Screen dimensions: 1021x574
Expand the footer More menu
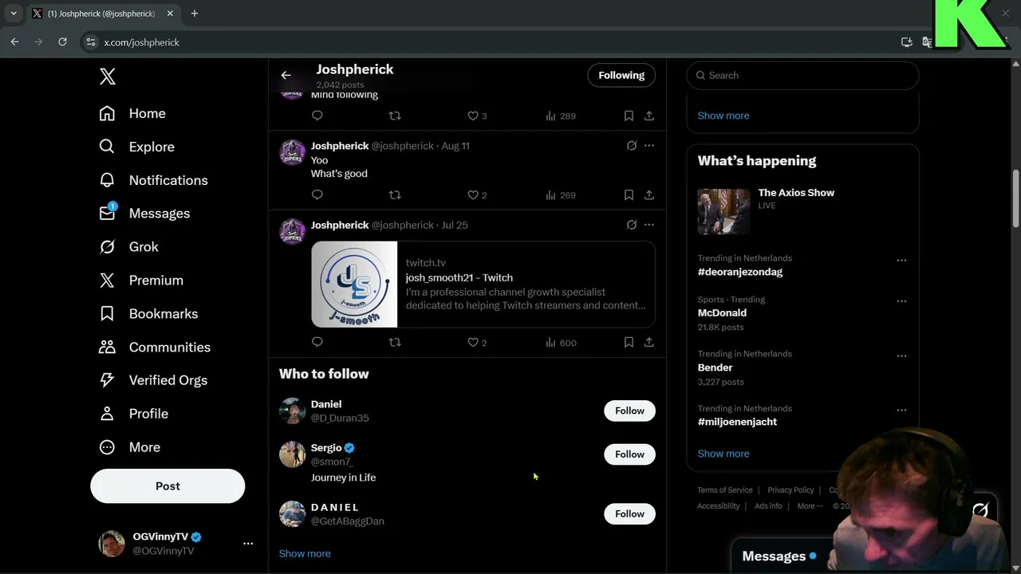[x=810, y=506]
